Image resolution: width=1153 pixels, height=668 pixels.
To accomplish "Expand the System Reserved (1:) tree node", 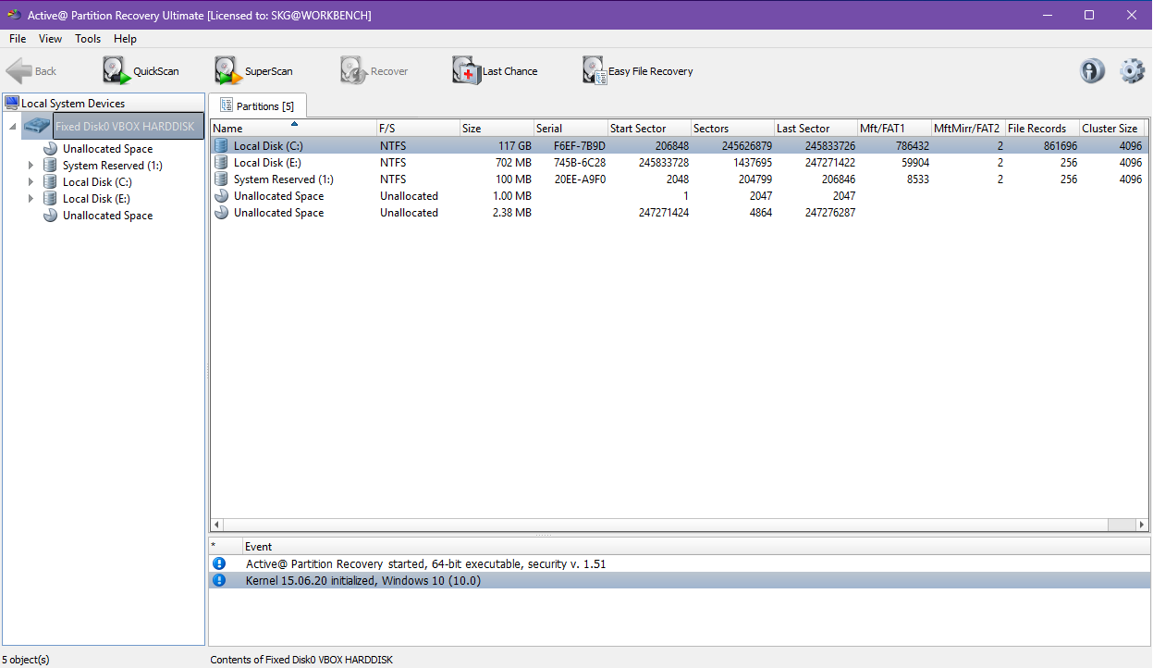I will [x=31, y=166].
